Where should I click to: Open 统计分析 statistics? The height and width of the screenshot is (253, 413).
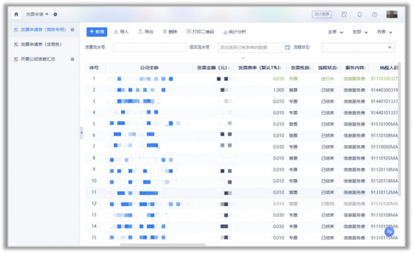(235, 32)
